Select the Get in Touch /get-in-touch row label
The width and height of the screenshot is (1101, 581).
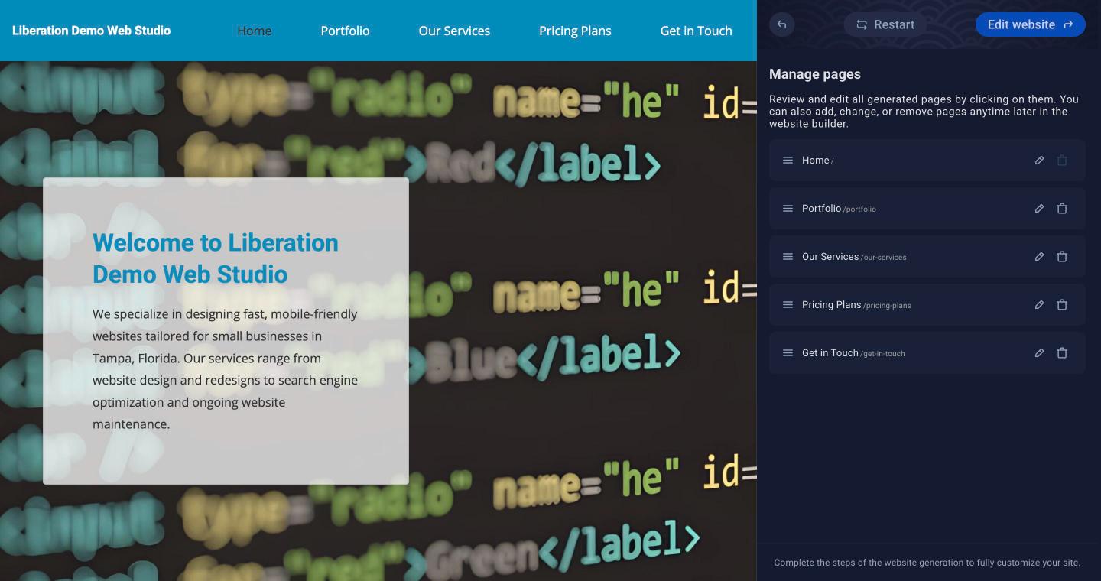[853, 353]
